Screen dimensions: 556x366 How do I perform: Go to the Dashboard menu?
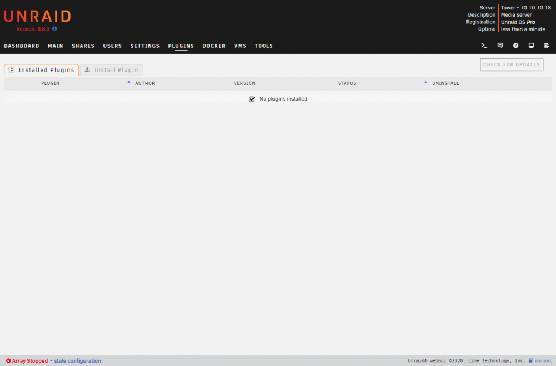pyautogui.click(x=22, y=46)
